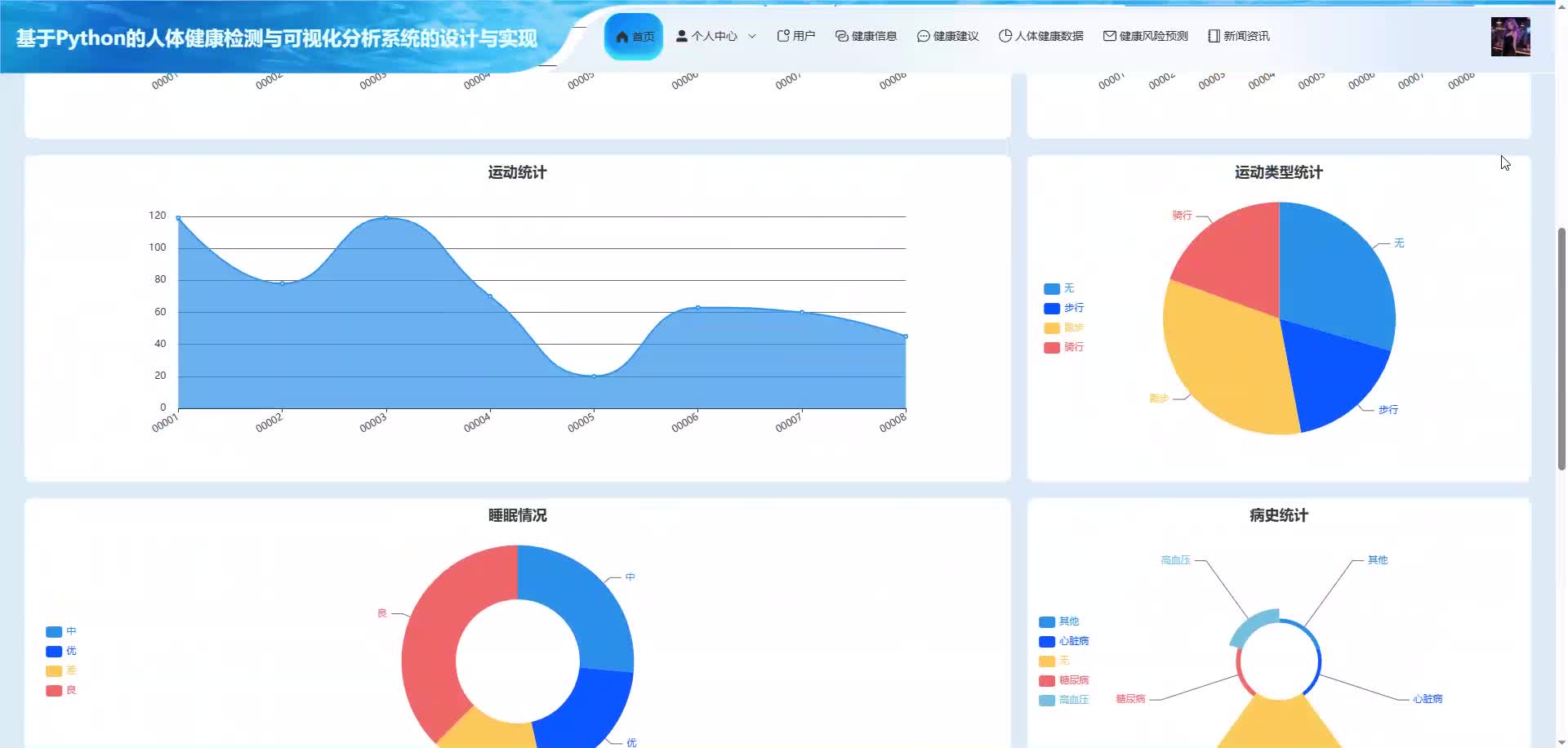
Task: Click the 00006 data point on 运动统计
Action: pos(697,308)
